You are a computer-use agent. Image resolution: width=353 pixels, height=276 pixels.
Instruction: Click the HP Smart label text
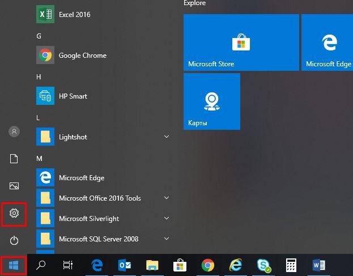(73, 96)
